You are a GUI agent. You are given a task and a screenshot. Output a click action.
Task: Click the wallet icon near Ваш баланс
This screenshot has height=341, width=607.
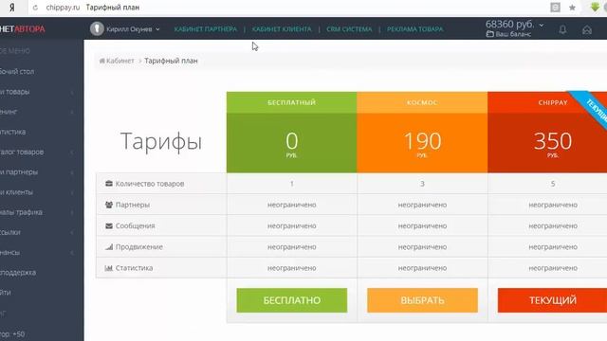[x=489, y=34]
